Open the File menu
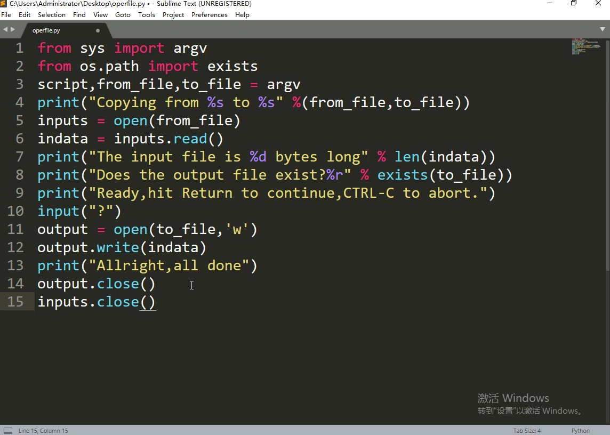Viewport: 610px width, 435px height. click(6, 14)
